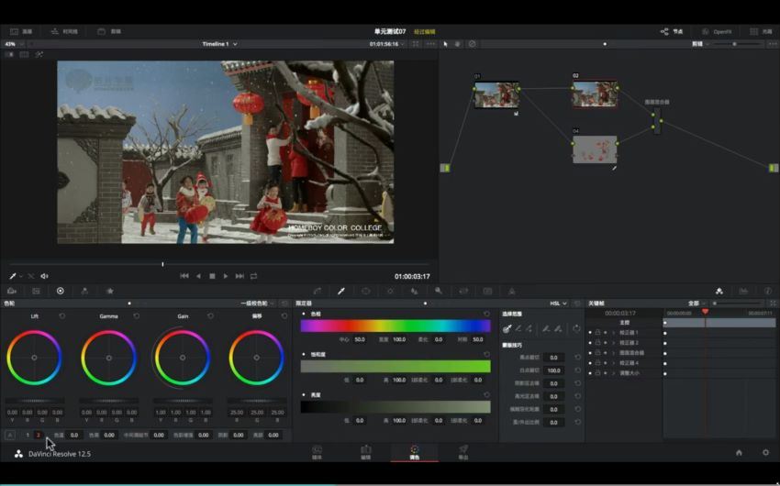Image resolution: width=780 pixels, height=486 pixels.
Task: Open the RGB Mixer palette
Action: pos(84,292)
